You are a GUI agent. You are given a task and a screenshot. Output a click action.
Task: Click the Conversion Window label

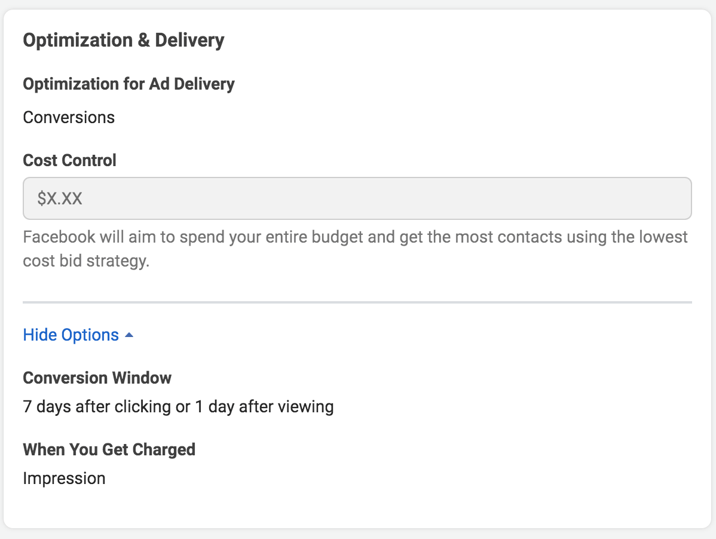click(97, 378)
